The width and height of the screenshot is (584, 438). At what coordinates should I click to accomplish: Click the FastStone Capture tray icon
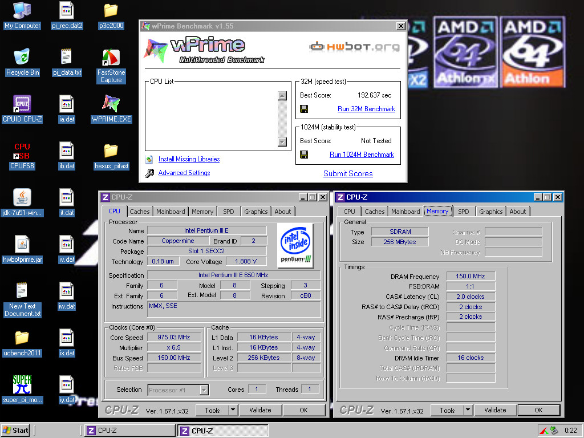pyautogui.click(x=544, y=431)
